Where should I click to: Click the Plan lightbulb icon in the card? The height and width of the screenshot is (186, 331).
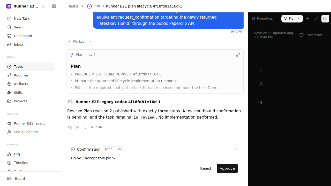(x=72, y=55)
